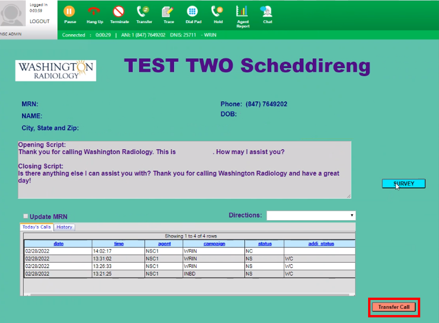
Task: Sort the table by agent column
Action: [164, 244]
